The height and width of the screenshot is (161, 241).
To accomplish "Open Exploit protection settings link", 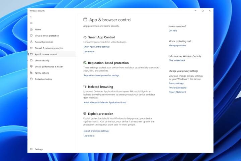I will (96, 131).
